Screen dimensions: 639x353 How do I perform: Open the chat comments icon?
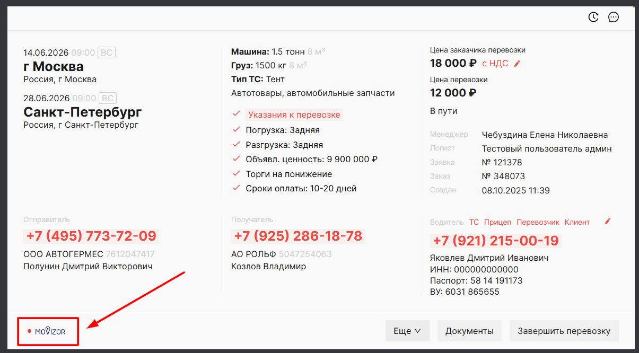tap(614, 17)
